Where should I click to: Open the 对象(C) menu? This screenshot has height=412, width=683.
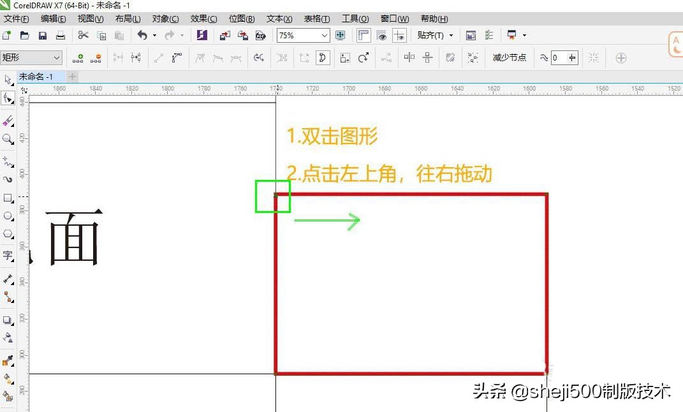[x=166, y=18]
